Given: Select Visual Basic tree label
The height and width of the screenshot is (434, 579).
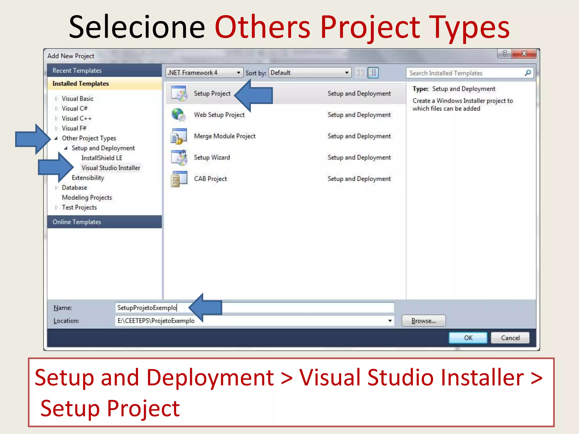Looking at the screenshot, I should click(77, 99).
